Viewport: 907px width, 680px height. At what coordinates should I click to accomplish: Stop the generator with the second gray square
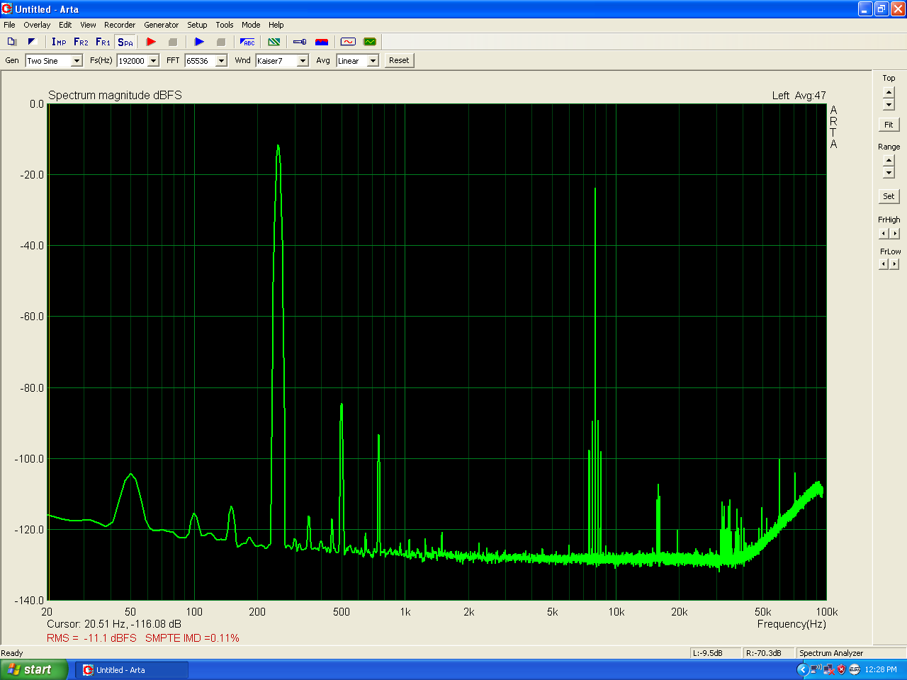[x=220, y=42]
